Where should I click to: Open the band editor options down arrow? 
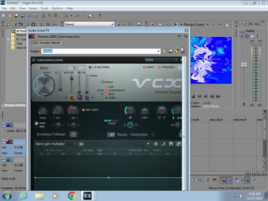[x=148, y=144]
